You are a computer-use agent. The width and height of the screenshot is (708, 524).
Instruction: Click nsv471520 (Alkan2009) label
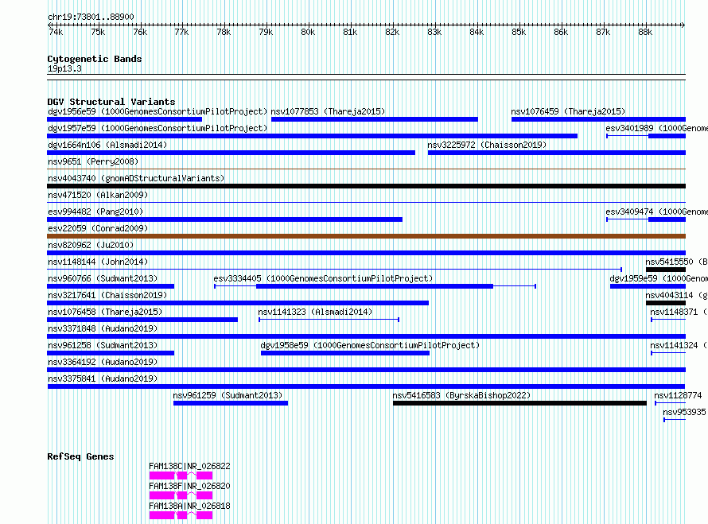click(x=98, y=195)
